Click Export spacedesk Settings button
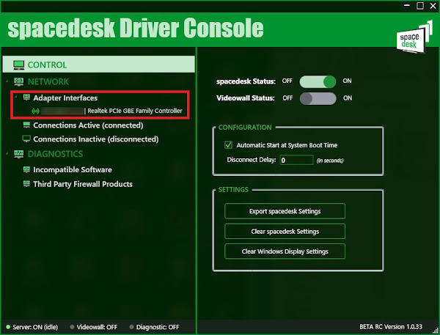 285,211
